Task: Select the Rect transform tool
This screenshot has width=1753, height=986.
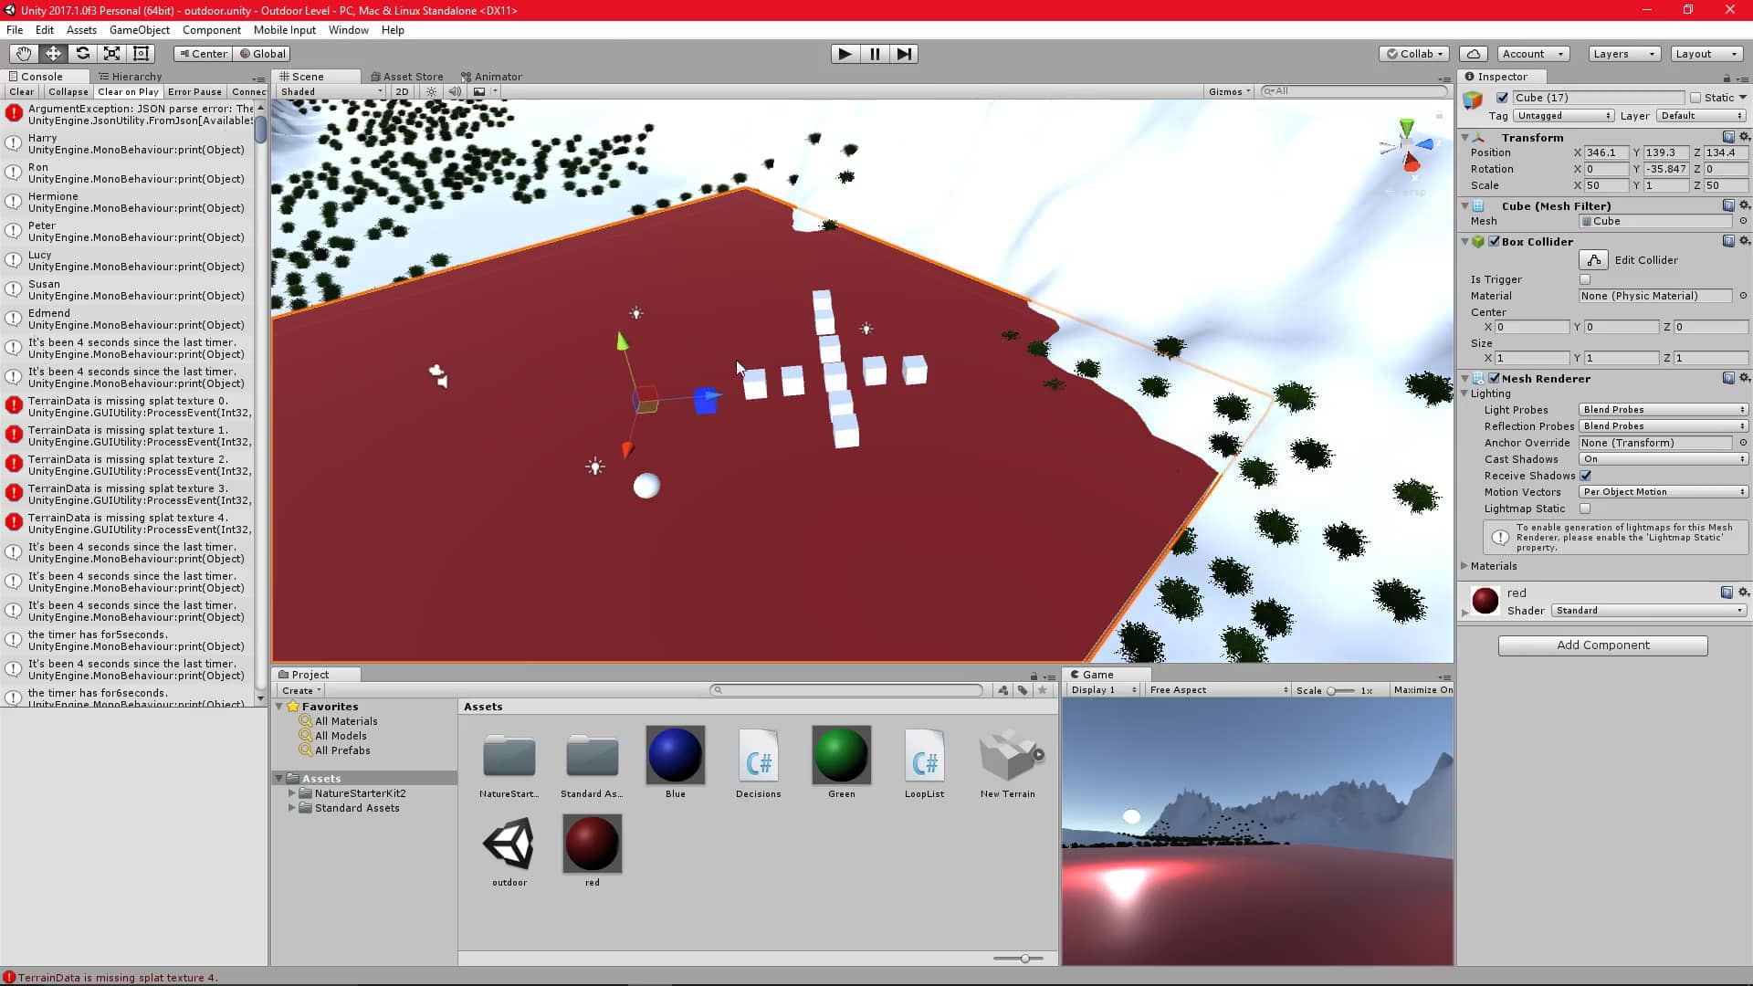Action: tap(141, 54)
